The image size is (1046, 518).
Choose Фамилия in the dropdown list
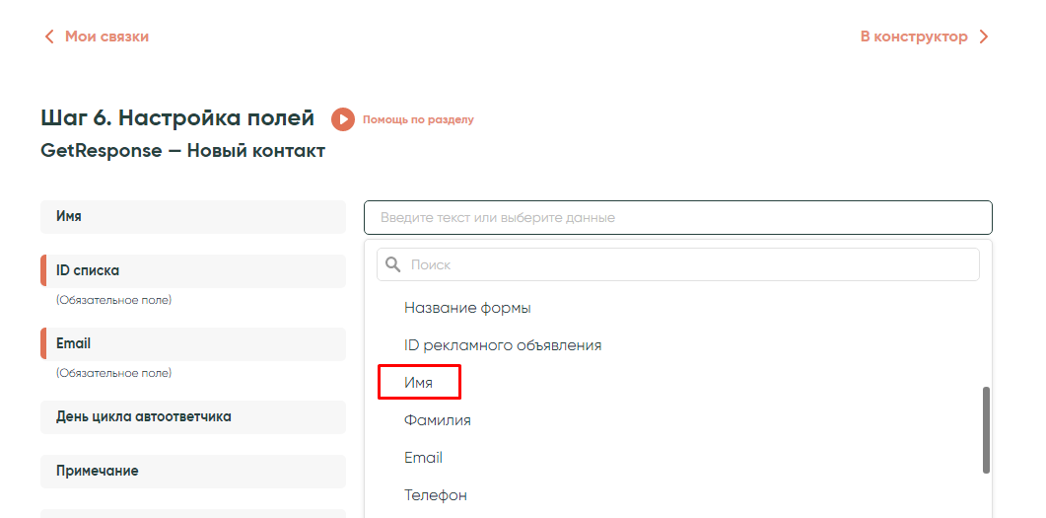point(438,420)
